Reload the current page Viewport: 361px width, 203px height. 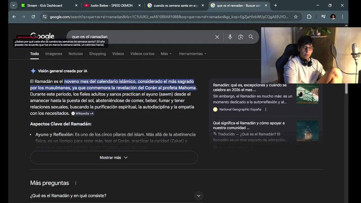33,17
